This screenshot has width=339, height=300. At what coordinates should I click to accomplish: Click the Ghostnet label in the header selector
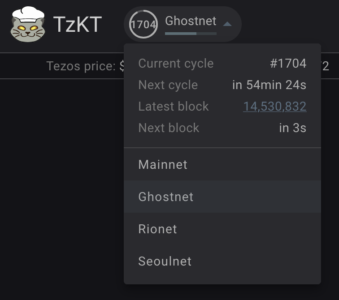[x=191, y=21]
